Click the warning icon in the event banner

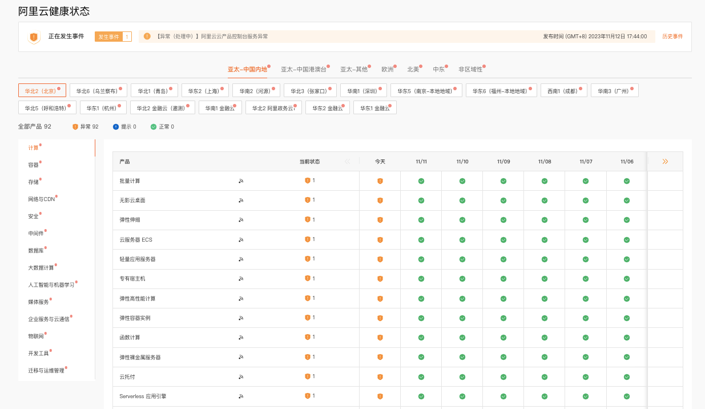[147, 36]
